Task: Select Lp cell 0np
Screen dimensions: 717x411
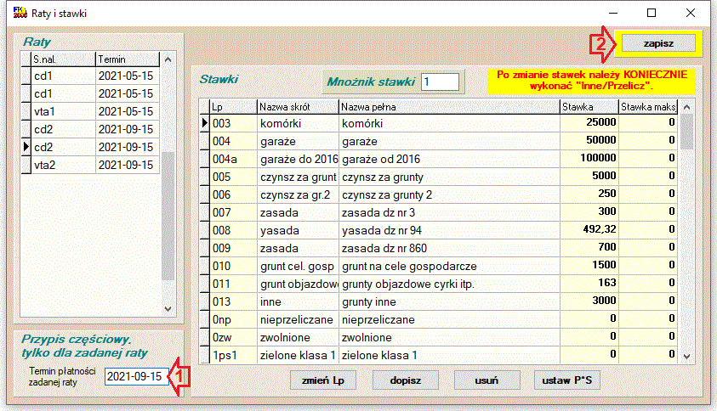Action: point(233,319)
